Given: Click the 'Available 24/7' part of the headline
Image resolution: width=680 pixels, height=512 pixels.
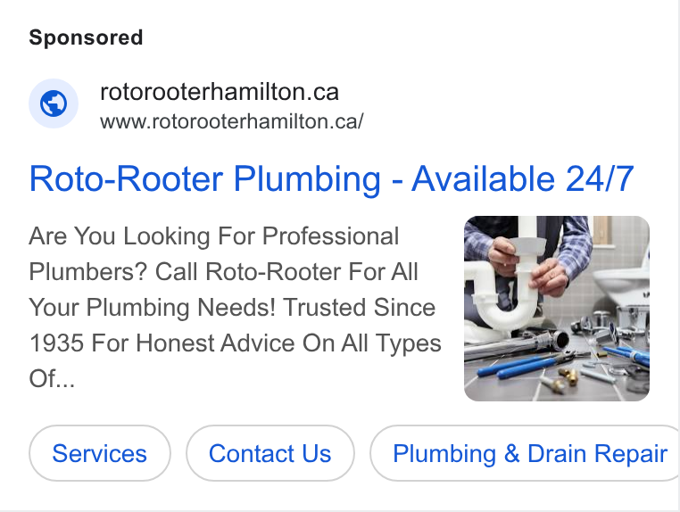Looking at the screenshot, I should [x=523, y=178].
